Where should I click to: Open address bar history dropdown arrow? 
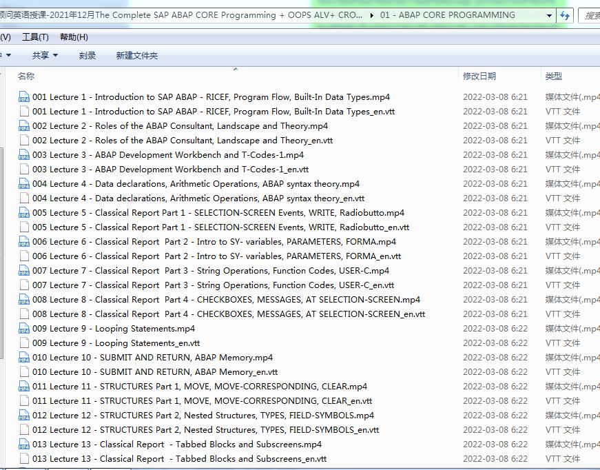coord(550,16)
